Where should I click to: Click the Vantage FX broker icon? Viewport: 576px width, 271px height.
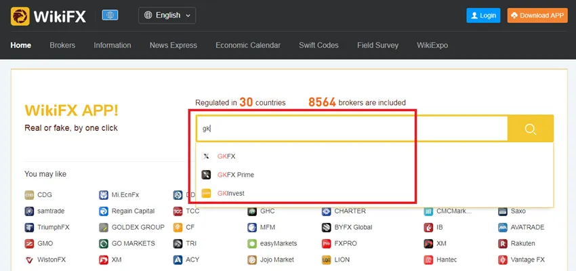click(x=503, y=259)
